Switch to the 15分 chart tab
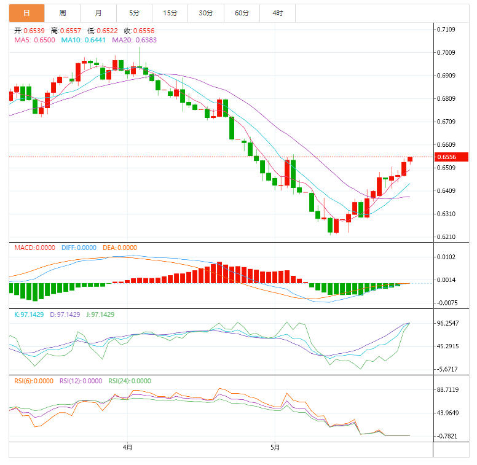477x465 pixels. (x=170, y=13)
